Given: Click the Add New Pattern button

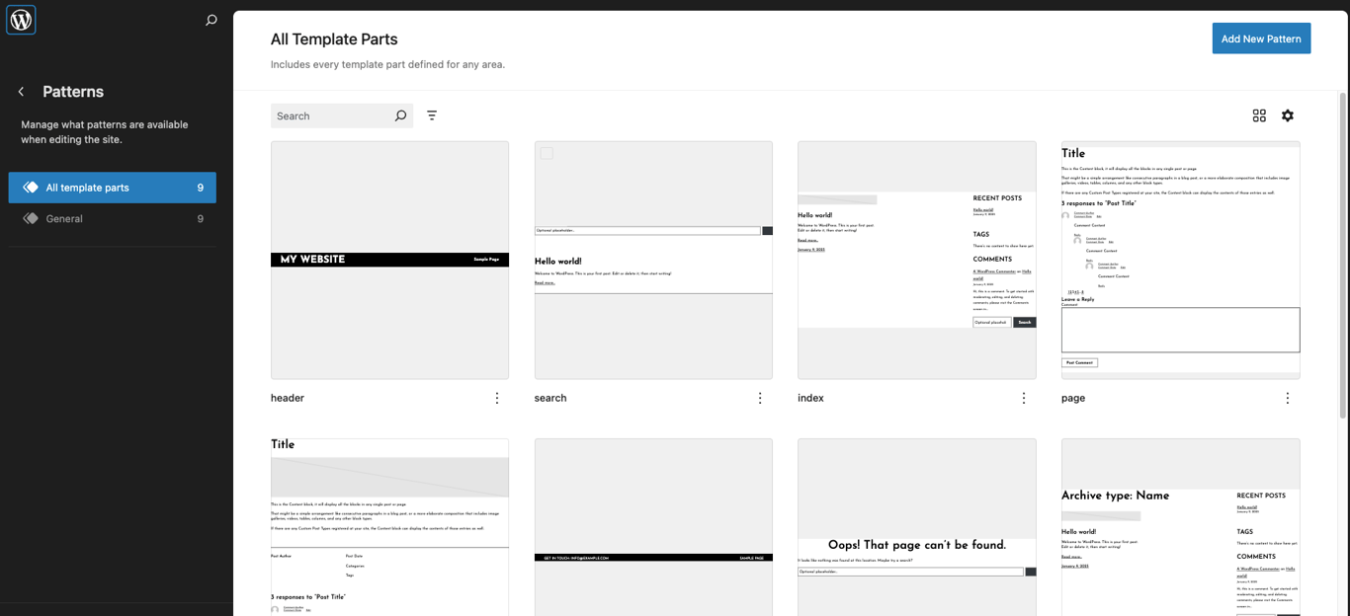Looking at the screenshot, I should click(x=1261, y=38).
